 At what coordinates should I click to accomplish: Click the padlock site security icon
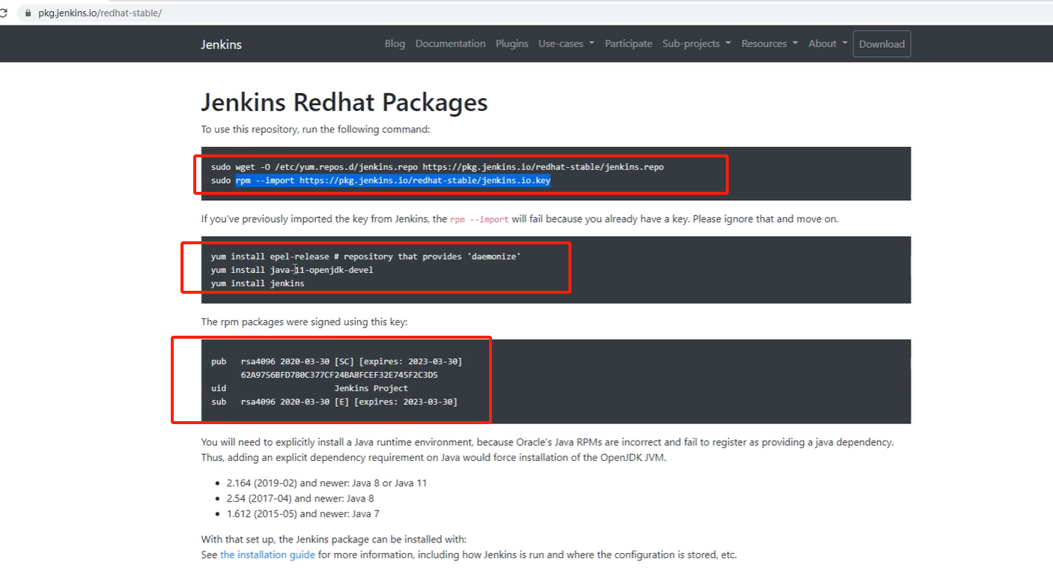pyautogui.click(x=28, y=13)
